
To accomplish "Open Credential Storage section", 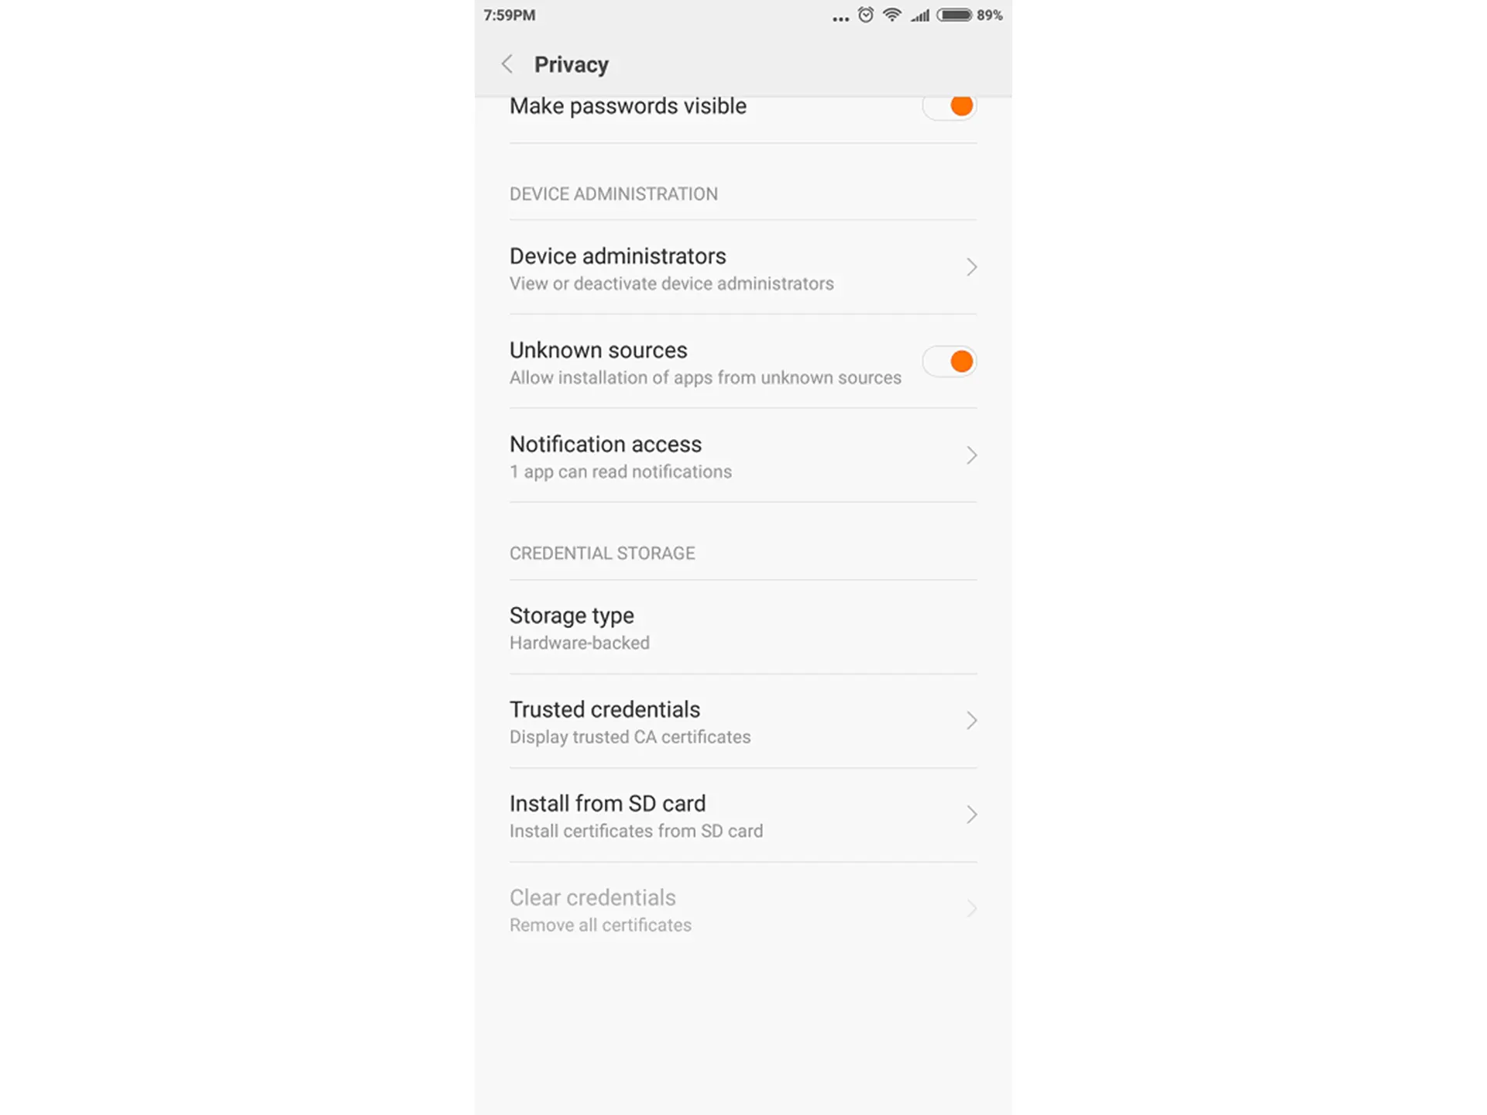I will pyautogui.click(x=602, y=553).
